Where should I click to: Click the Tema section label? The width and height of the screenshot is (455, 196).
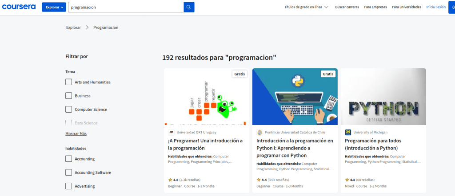pos(70,71)
